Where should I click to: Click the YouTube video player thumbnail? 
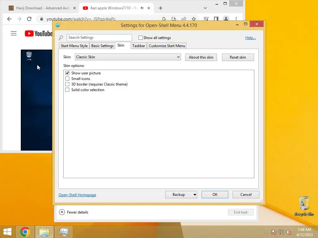pos(37,100)
